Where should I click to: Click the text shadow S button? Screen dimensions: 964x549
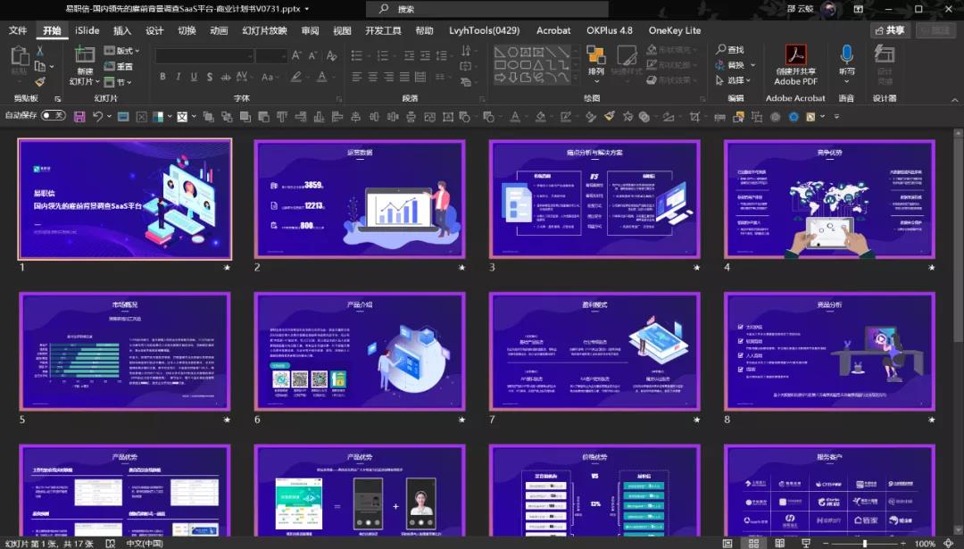tap(210, 77)
